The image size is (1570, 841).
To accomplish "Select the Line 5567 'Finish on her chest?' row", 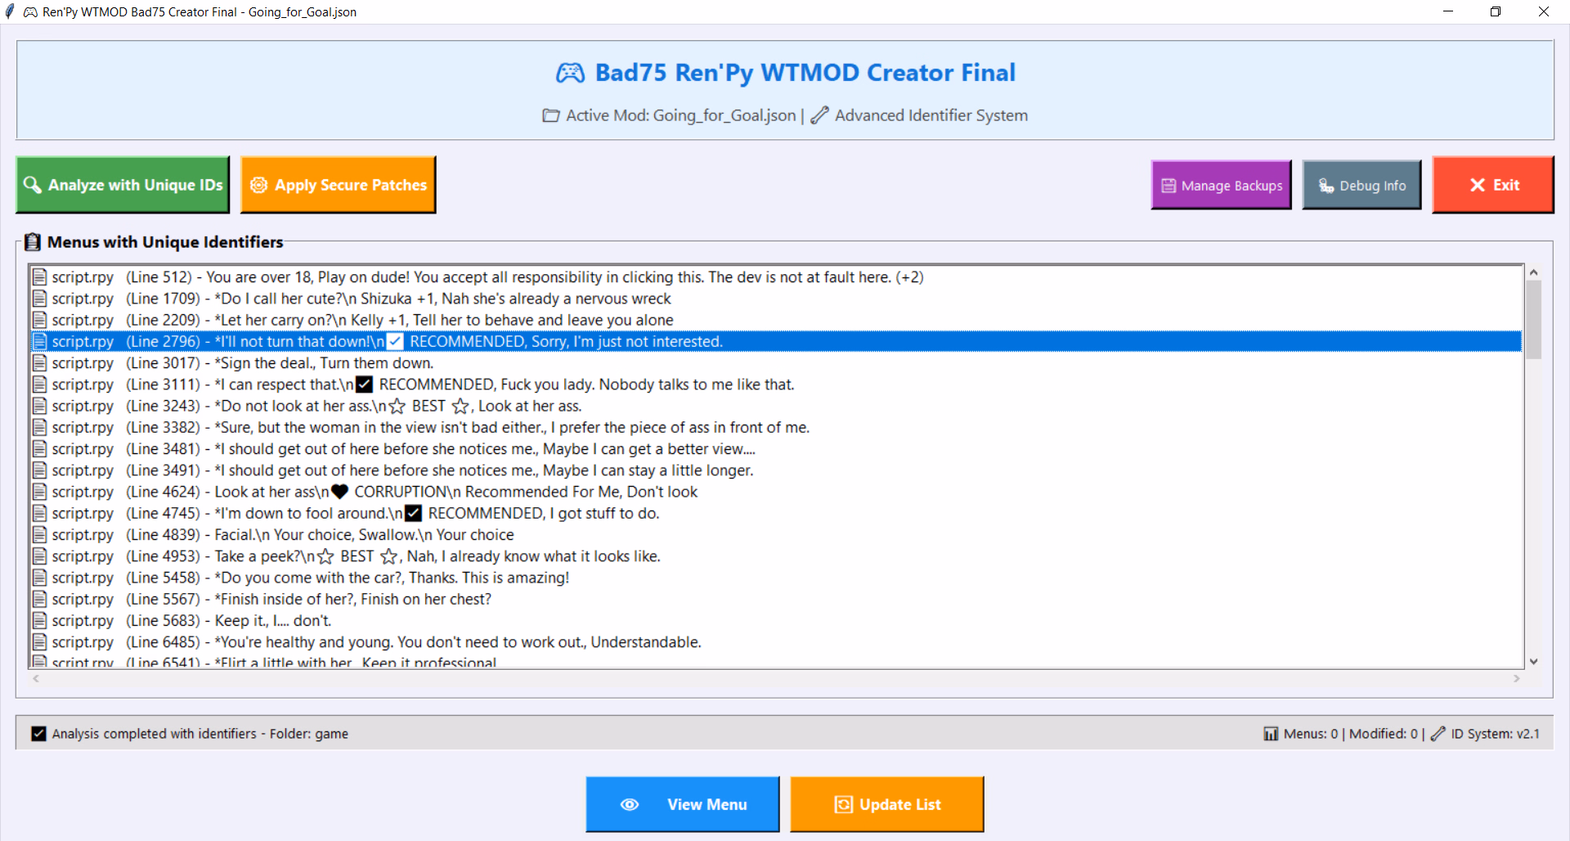I will pos(775,599).
